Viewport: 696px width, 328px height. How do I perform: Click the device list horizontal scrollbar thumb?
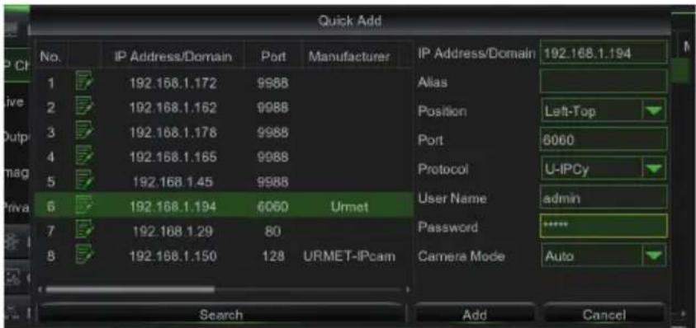click(130, 289)
